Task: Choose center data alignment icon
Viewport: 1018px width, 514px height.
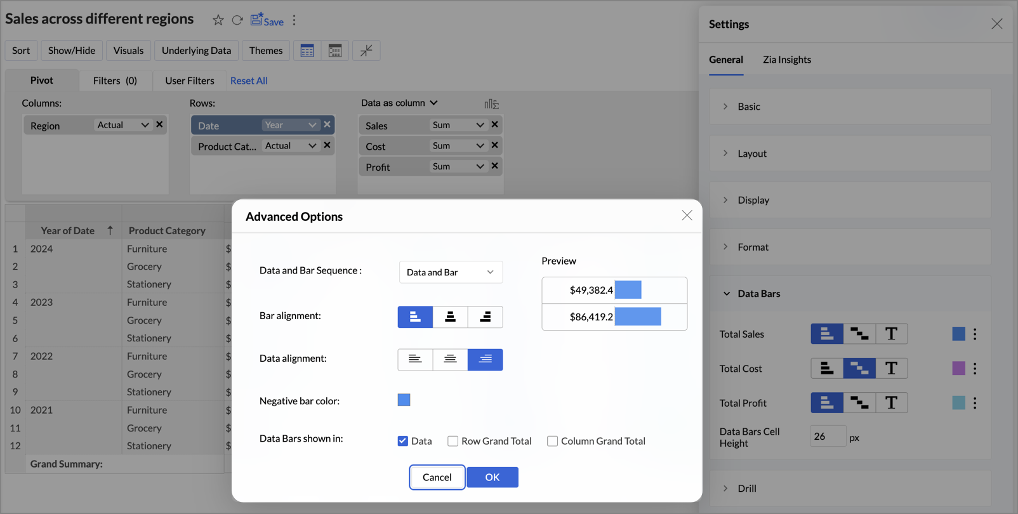Action: point(450,359)
